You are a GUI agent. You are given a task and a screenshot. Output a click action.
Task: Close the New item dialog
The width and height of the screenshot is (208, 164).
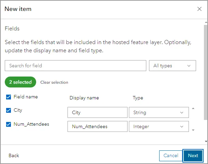[199, 9]
